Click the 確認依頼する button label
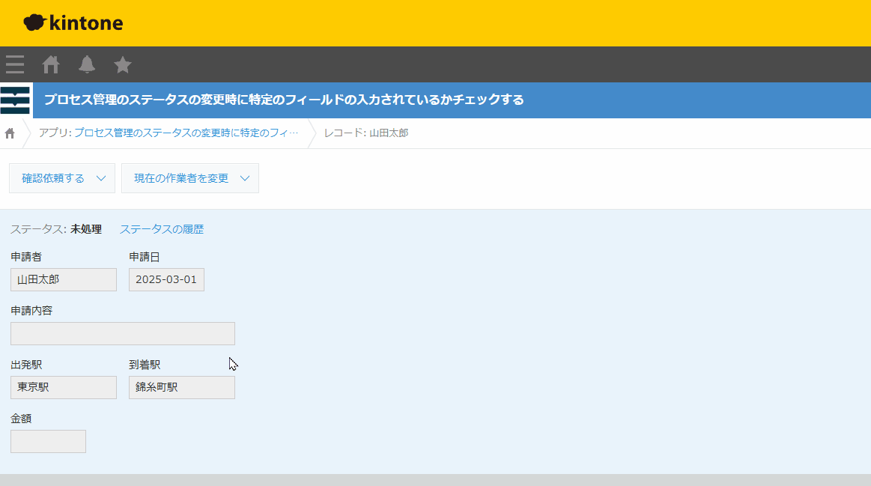The width and height of the screenshot is (871, 486). 52,178
